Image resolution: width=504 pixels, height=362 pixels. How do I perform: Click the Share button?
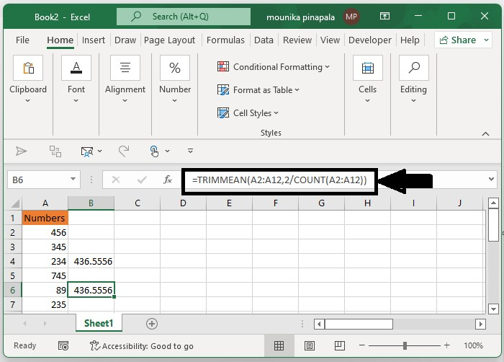click(x=458, y=40)
